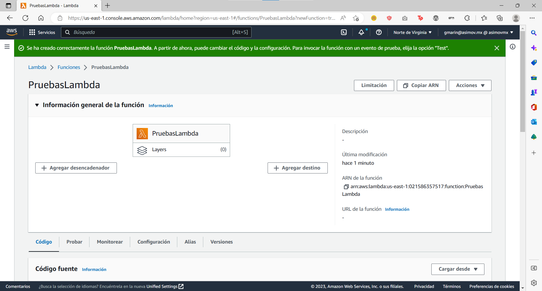Click the Copiar ARN button
The height and width of the screenshot is (291, 542).
point(421,85)
